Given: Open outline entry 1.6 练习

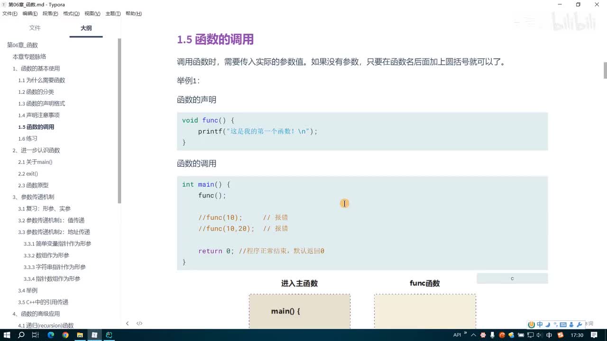Looking at the screenshot, I should click(x=28, y=139).
